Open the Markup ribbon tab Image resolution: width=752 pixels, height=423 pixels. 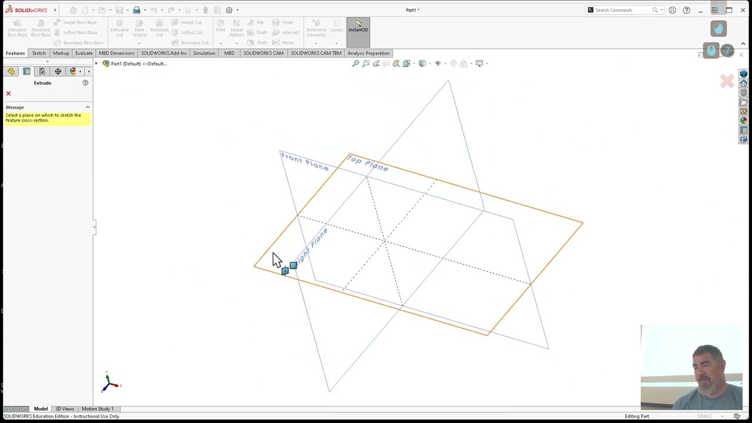[x=61, y=53]
